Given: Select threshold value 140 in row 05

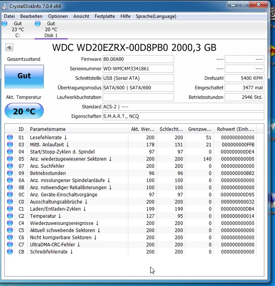Looking at the screenshot, I should pyautogui.click(x=207, y=159).
